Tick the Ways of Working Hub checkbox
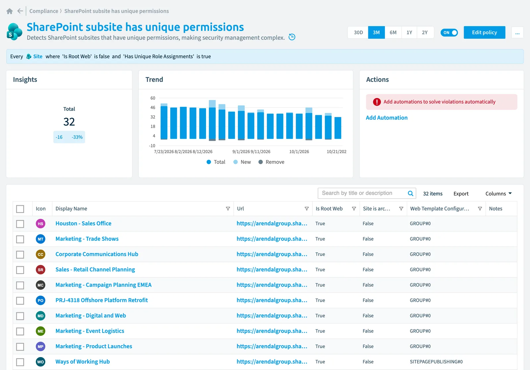530x370 pixels. [20, 362]
